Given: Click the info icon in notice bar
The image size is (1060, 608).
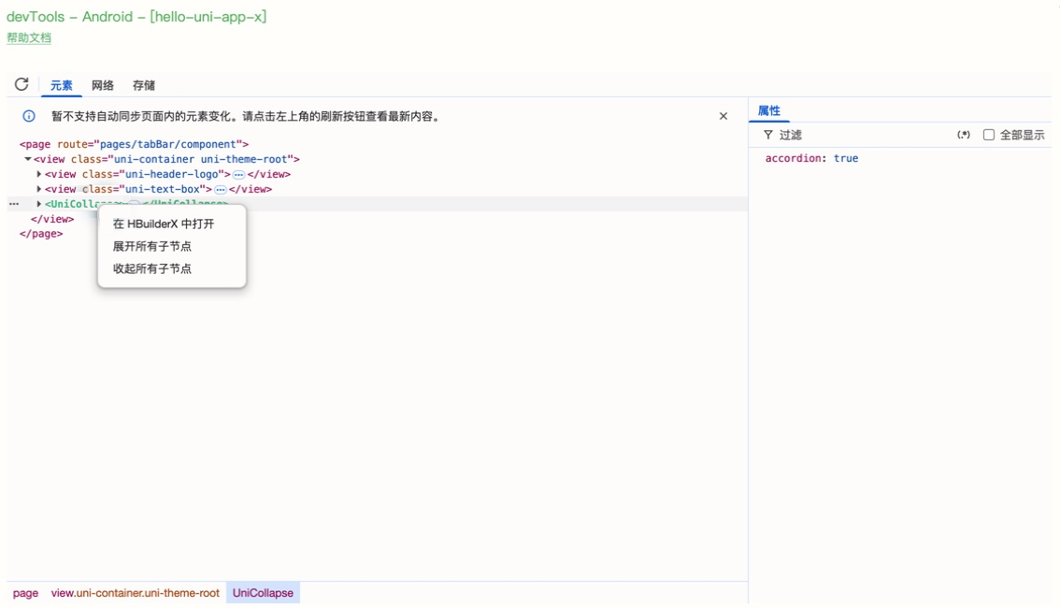Looking at the screenshot, I should 29,116.
